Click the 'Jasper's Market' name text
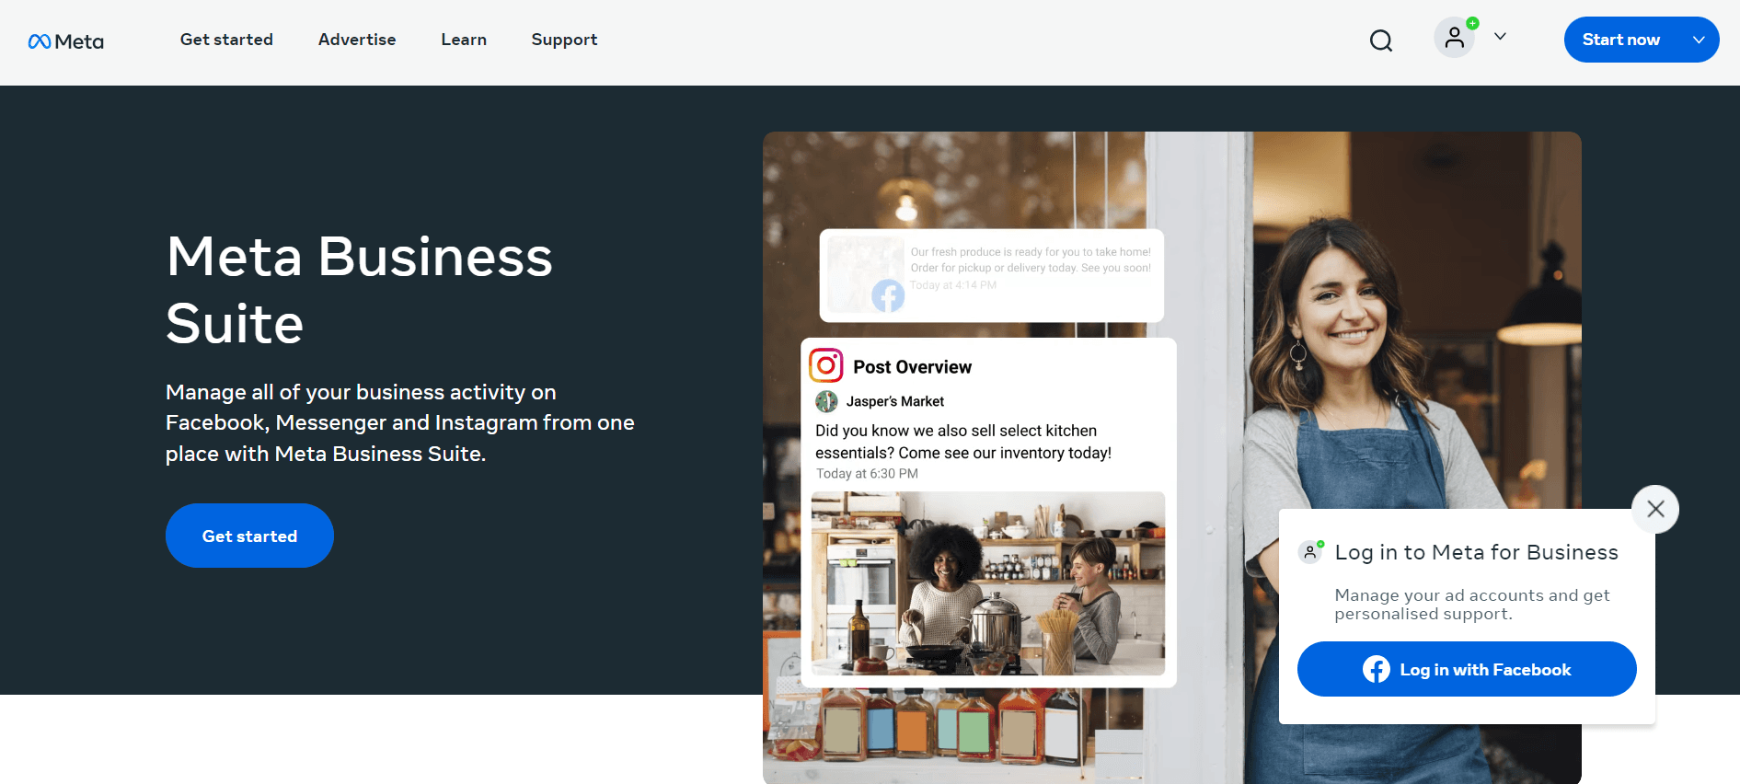The height and width of the screenshot is (784, 1740). click(895, 401)
